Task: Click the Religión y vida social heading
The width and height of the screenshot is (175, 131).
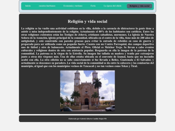Action: 87,21
